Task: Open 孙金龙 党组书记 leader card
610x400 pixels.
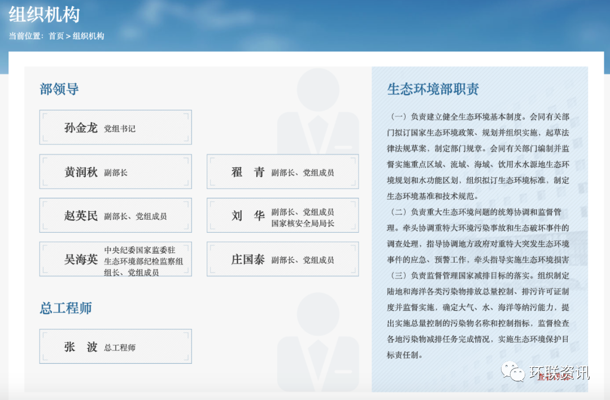Action: 116,127
